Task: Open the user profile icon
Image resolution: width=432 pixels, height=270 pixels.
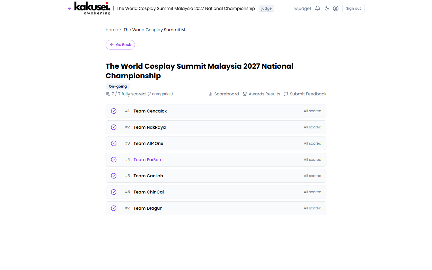Action: pyautogui.click(x=336, y=8)
